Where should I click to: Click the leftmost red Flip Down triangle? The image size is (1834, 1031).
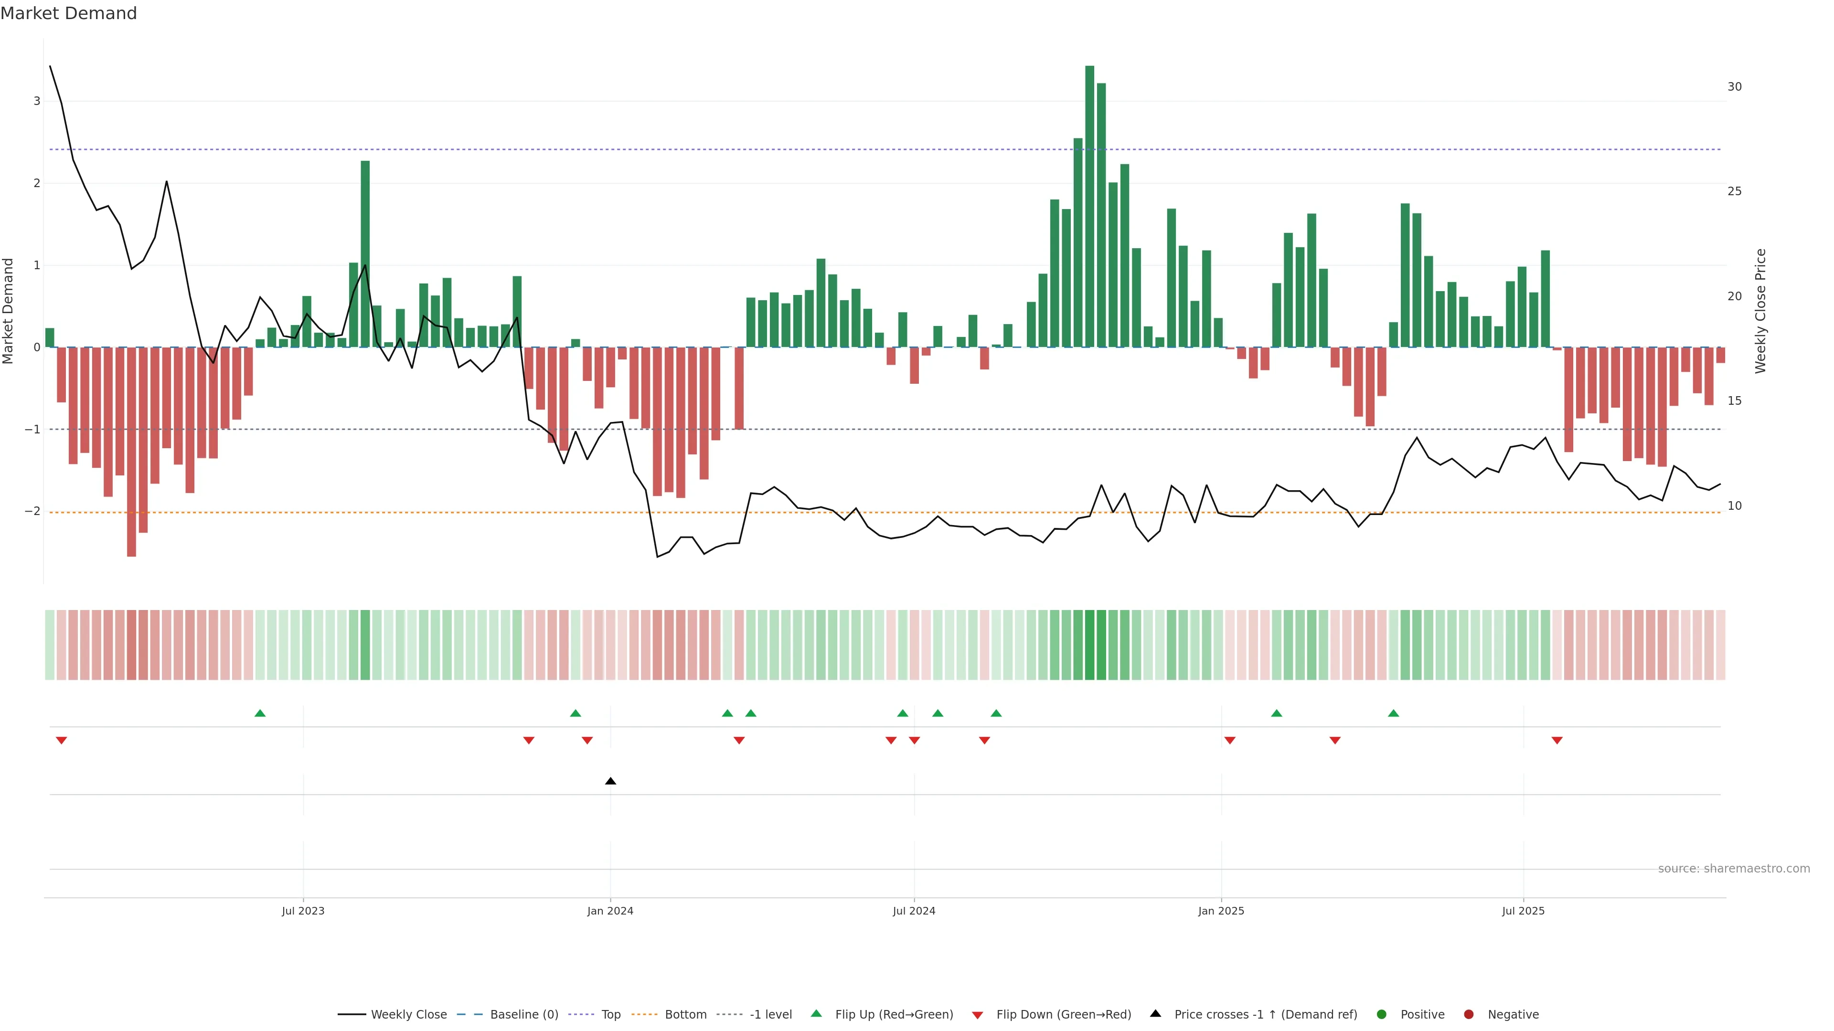click(x=61, y=741)
